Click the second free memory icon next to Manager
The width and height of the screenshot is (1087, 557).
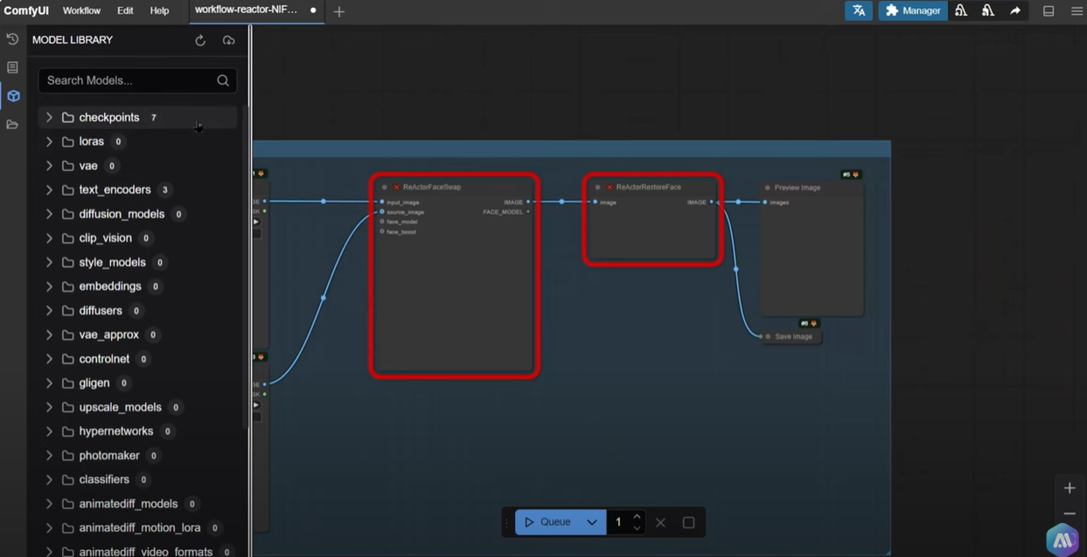[x=988, y=10]
